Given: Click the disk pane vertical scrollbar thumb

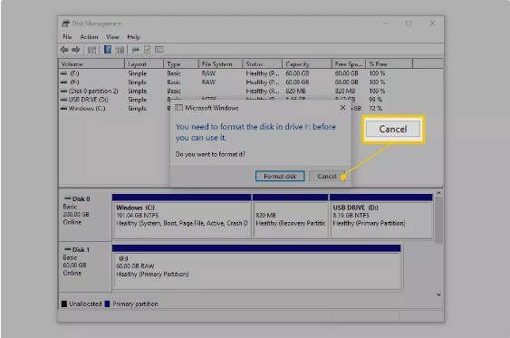Looking at the screenshot, I should [438, 220].
